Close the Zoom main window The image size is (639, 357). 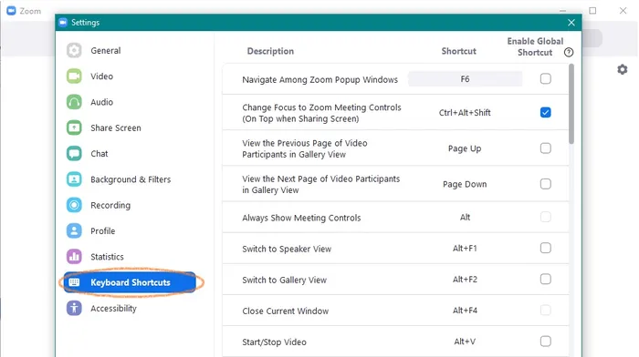pyautogui.click(x=623, y=11)
